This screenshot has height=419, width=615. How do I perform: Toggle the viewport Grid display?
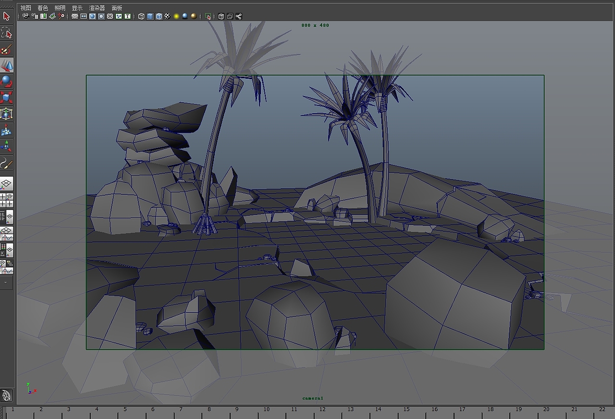pos(74,16)
